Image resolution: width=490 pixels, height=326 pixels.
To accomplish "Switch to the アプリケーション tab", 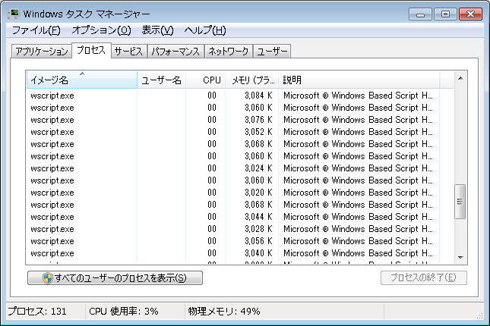I will pyautogui.click(x=42, y=51).
